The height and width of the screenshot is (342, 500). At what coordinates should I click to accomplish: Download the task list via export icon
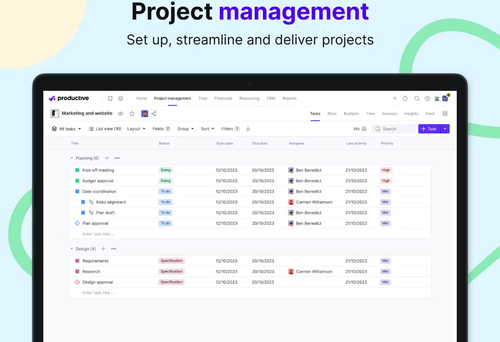[248, 129]
